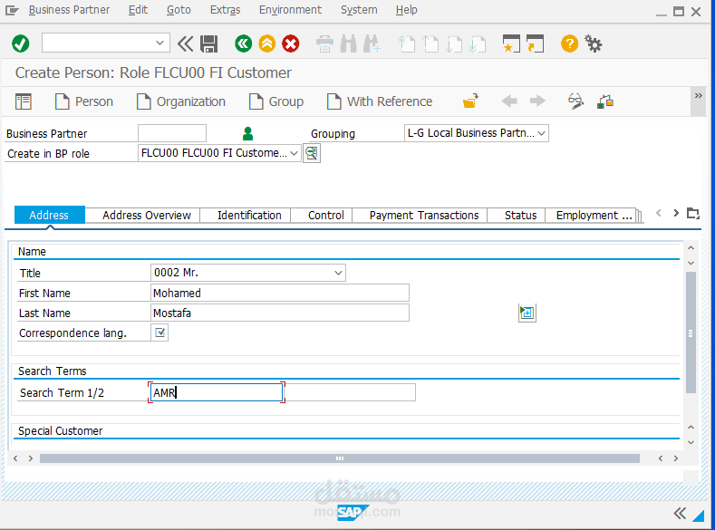This screenshot has height=530, width=715.
Task: Collapse command field double arrow icon
Action: 185,44
